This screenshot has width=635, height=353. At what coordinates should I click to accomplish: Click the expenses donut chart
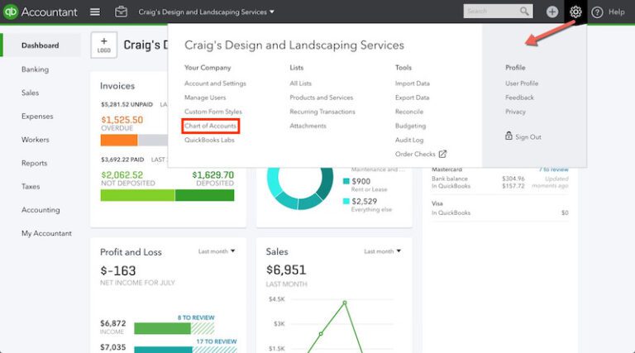click(299, 188)
